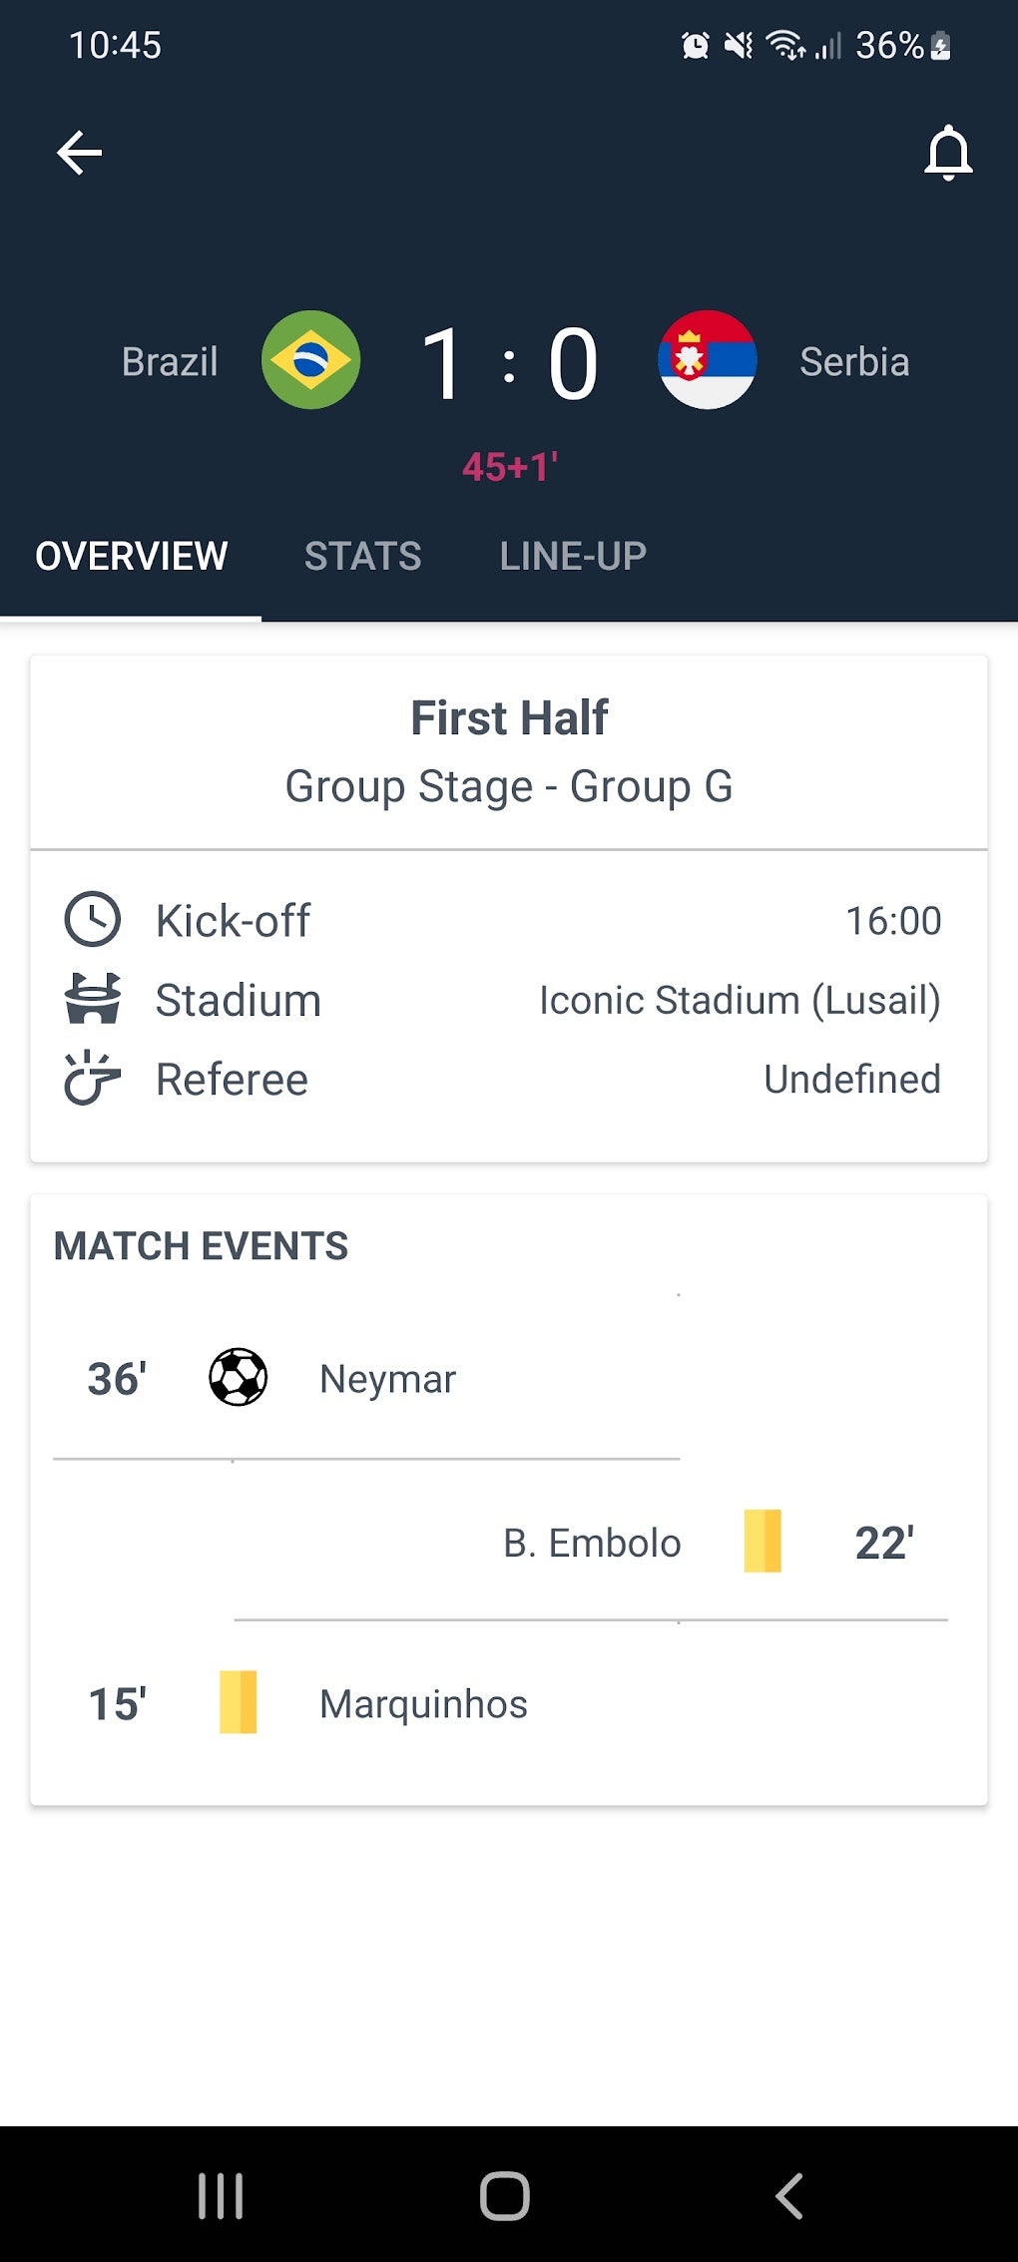Screen dimensions: 1018x2262
Task: Toggle match notifications bell
Action: point(947,153)
